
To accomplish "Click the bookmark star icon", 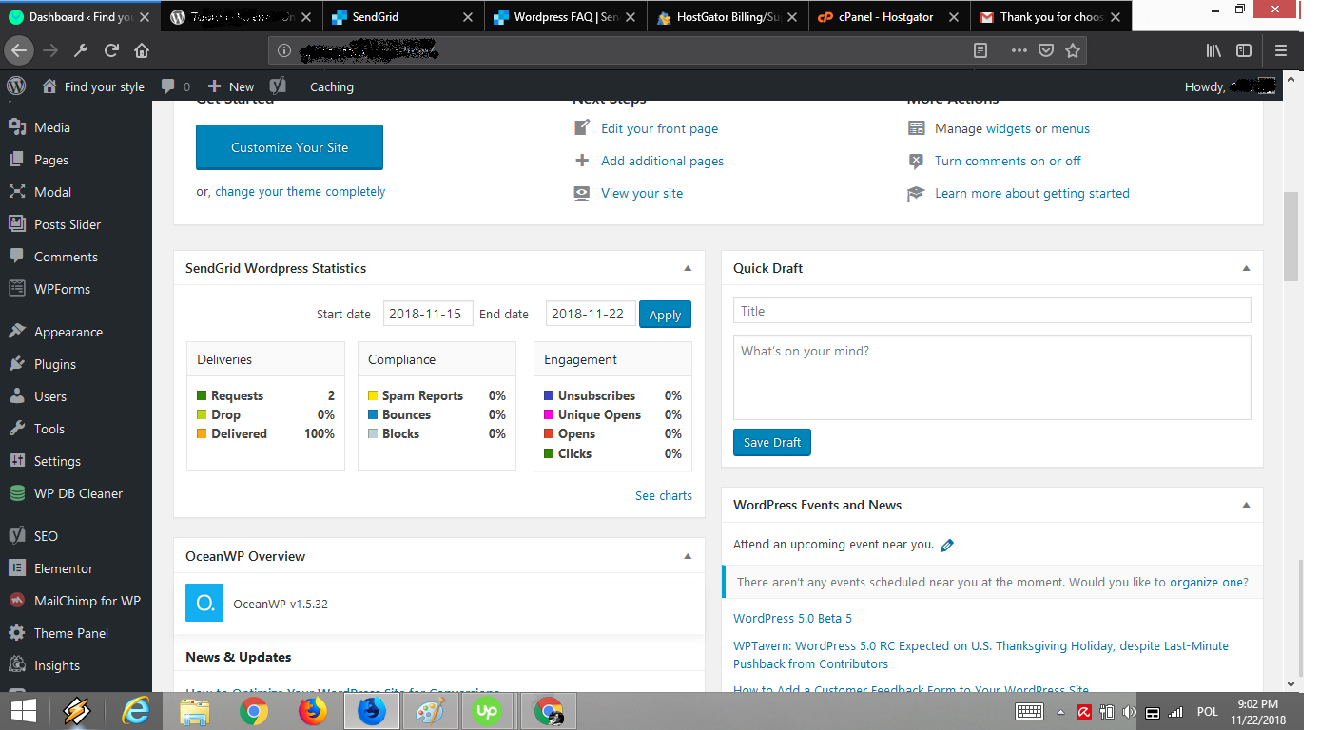I will click(1073, 51).
